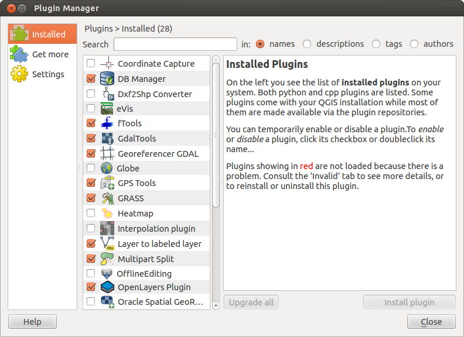Select the Heatmap plugin icon
Screen dimensions: 464x337
pyautogui.click(x=107, y=214)
